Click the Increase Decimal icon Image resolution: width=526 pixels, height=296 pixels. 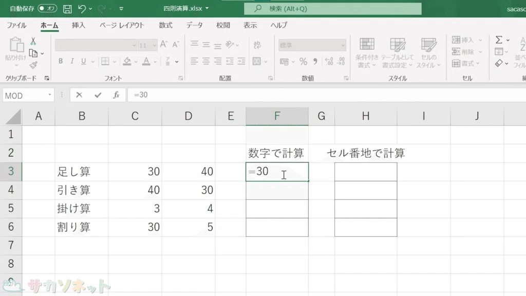329,62
